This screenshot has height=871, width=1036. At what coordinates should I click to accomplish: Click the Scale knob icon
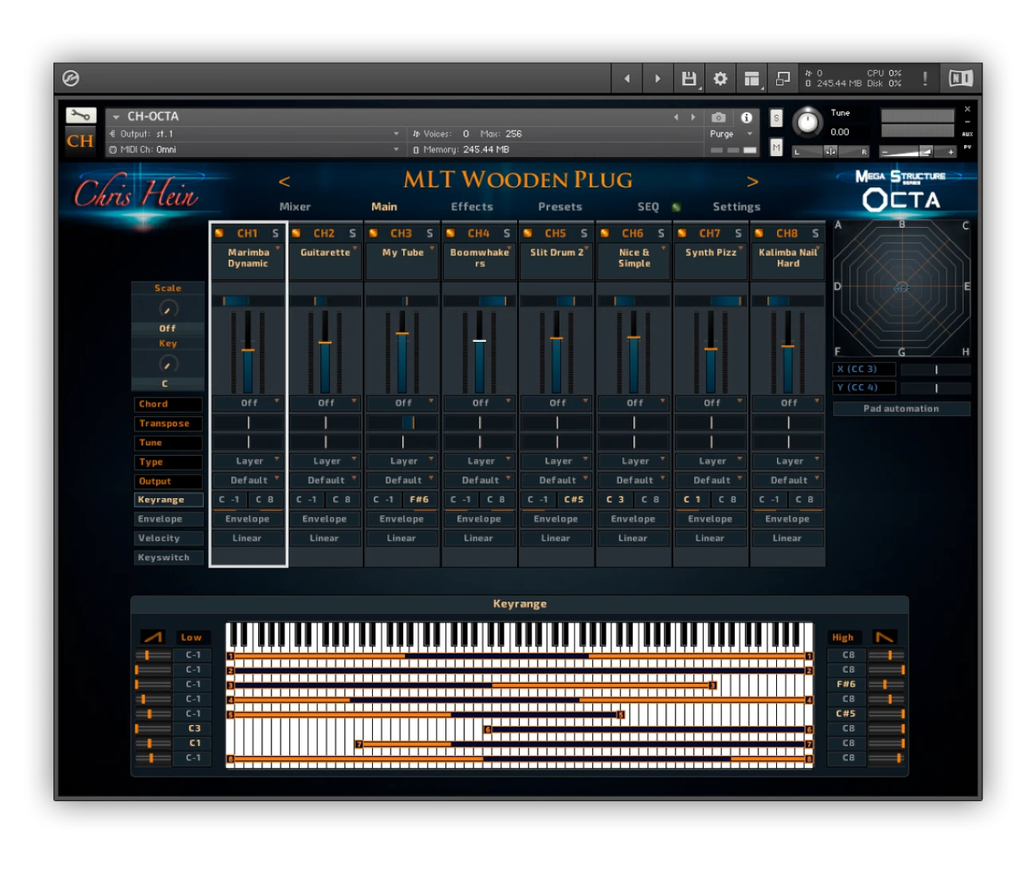click(x=167, y=308)
